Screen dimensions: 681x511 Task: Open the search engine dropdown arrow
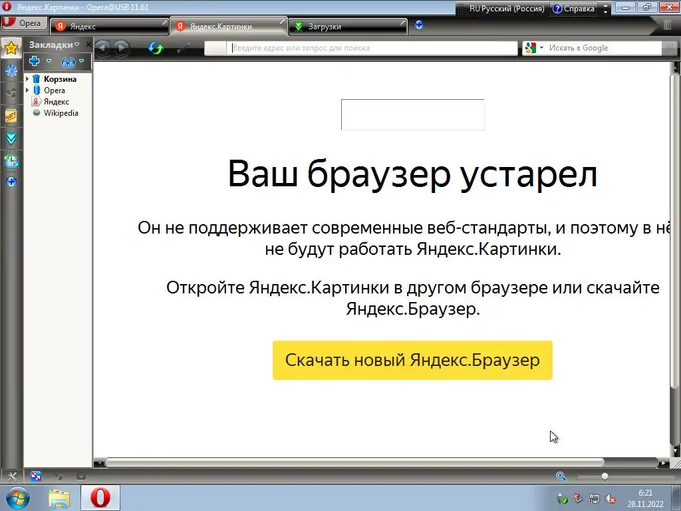[541, 48]
